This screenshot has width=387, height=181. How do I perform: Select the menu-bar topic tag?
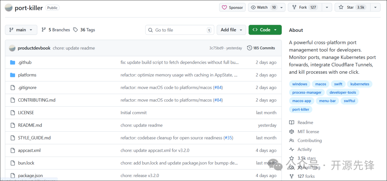[x=328, y=101]
